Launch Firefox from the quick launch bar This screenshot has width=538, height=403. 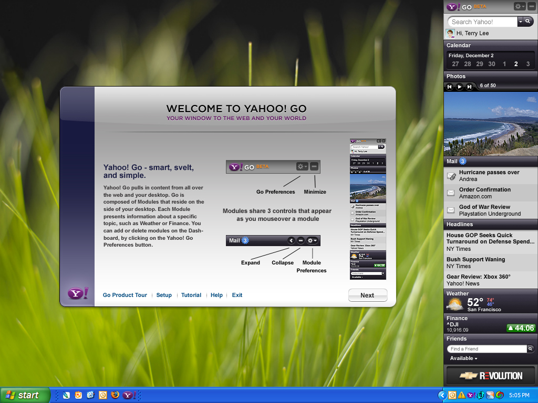pos(115,395)
